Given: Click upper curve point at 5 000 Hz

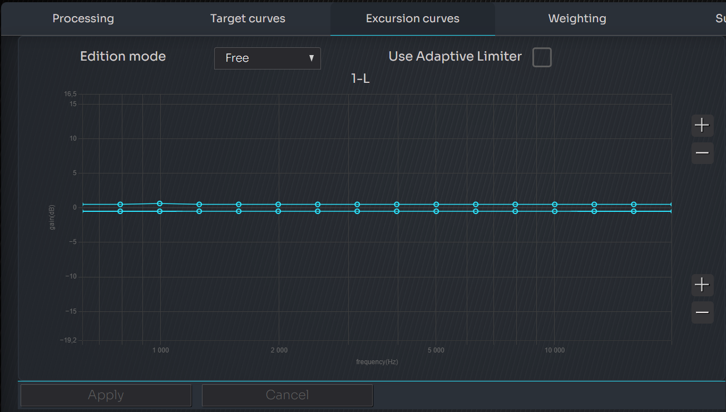Looking at the screenshot, I should 436,205.
